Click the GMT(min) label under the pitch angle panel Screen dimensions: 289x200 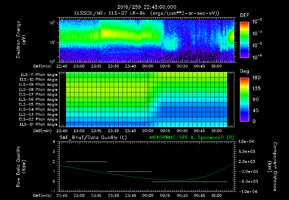click(42, 131)
